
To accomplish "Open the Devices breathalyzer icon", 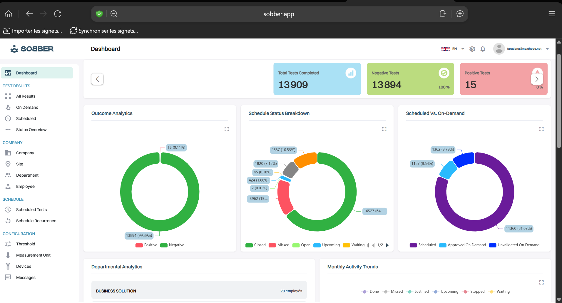I will (8, 266).
